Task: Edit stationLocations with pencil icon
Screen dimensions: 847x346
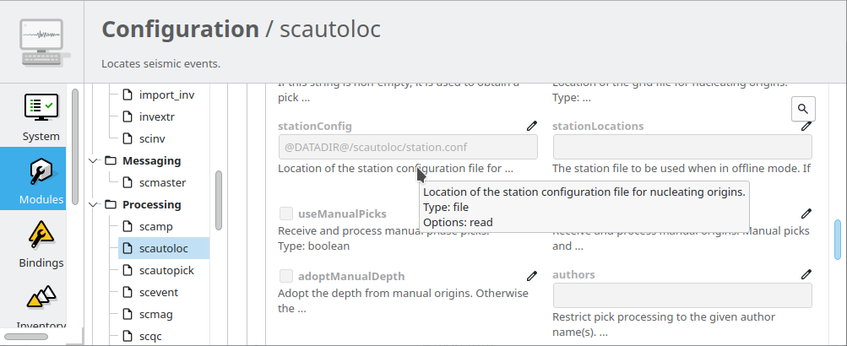Action: coord(806,126)
